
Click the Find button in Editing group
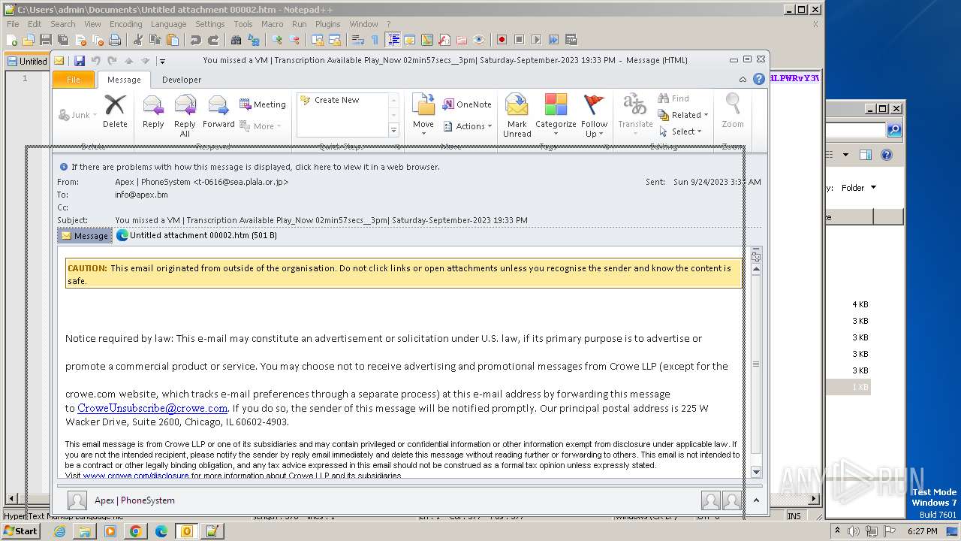tap(673, 98)
